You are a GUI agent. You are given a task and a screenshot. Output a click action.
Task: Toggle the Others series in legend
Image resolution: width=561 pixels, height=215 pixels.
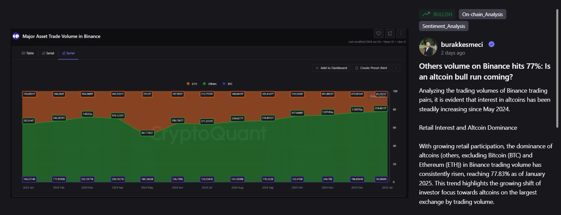209,84
